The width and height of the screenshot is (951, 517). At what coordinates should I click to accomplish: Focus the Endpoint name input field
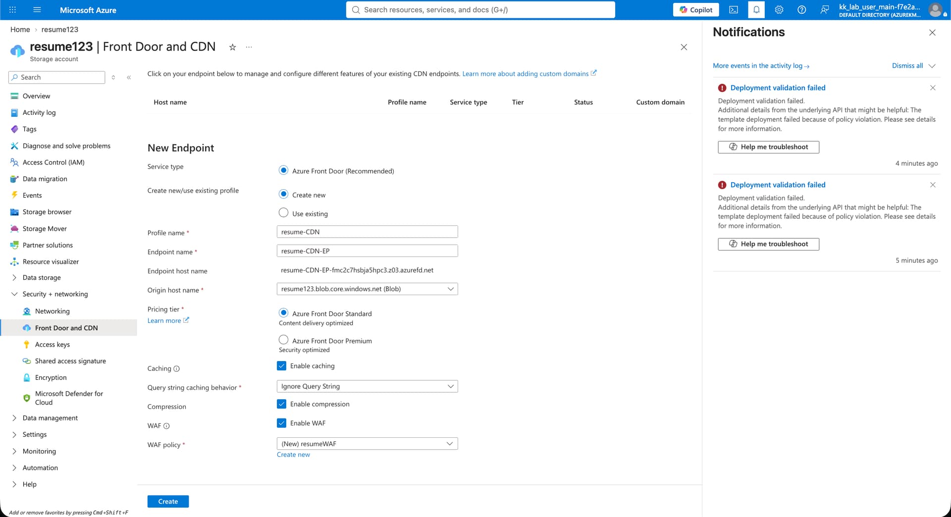367,251
